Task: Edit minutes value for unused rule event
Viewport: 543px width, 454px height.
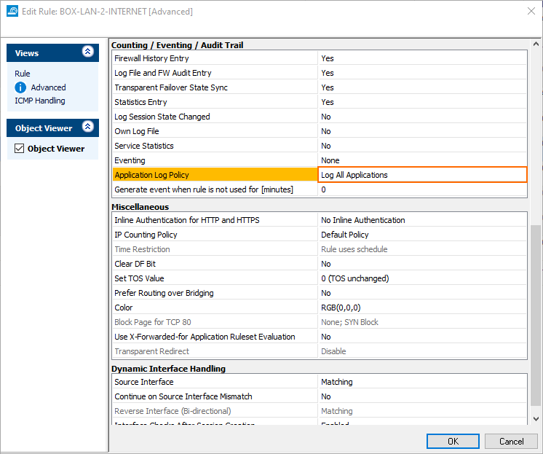Action: tap(422, 189)
